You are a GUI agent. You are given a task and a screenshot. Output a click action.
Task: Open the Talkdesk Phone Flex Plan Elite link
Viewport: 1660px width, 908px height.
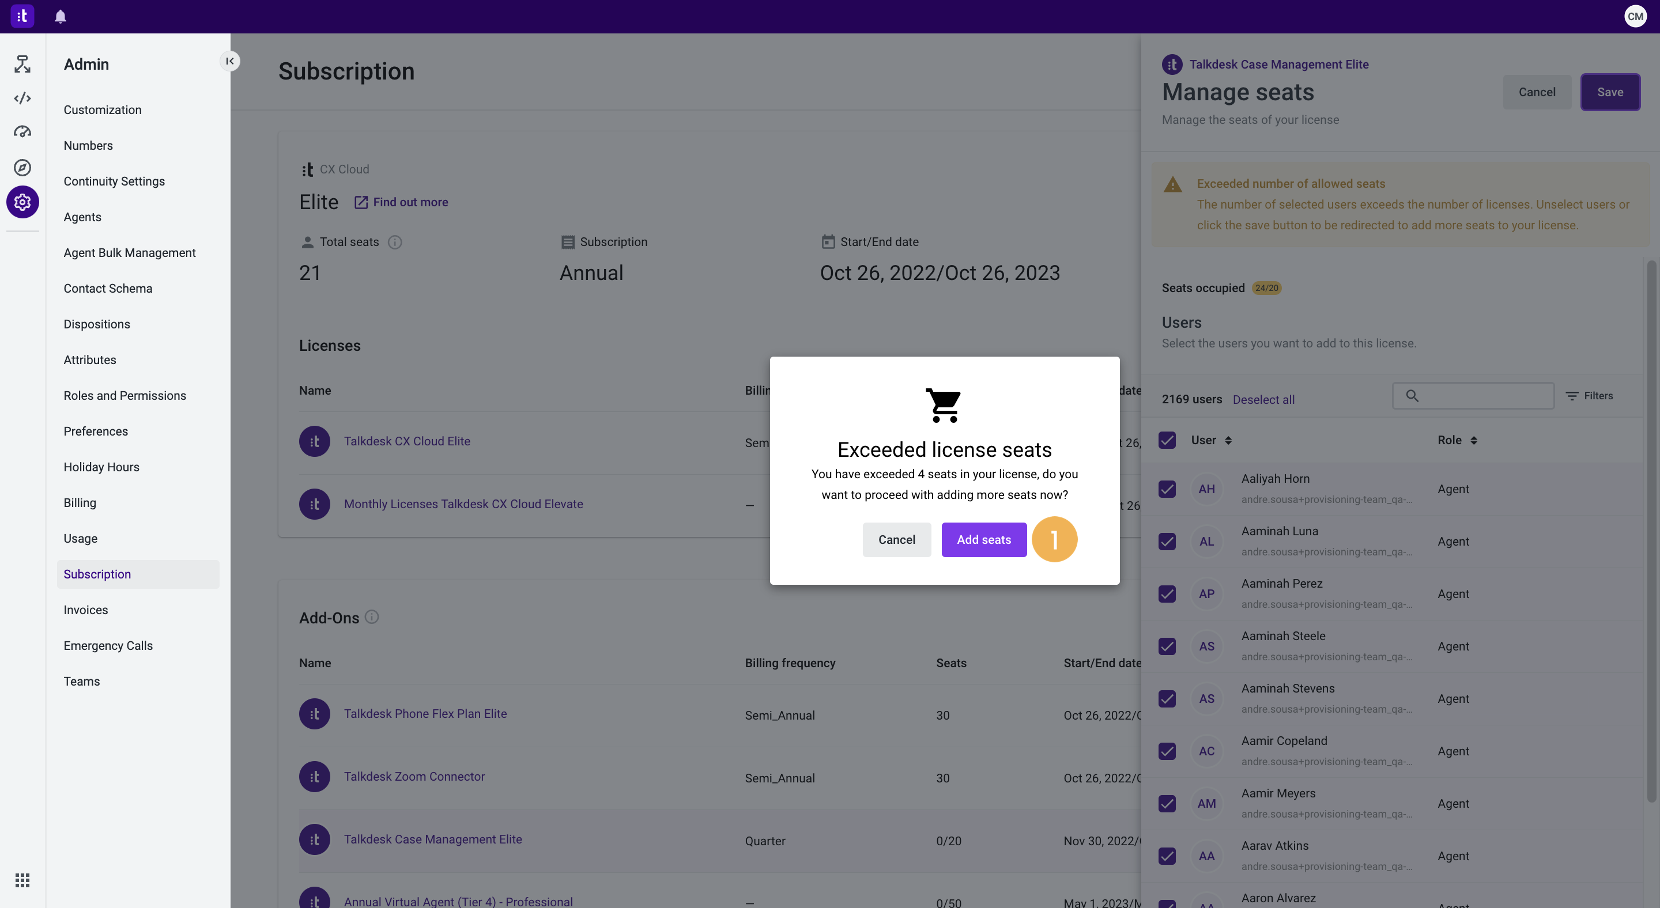pos(425,714)
